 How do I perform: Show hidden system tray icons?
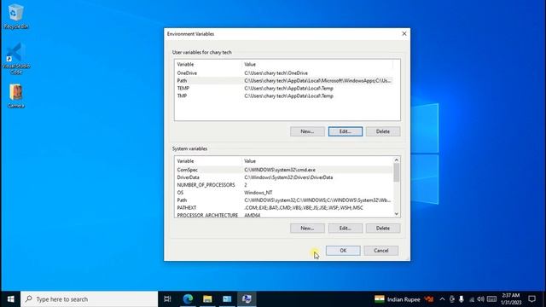pos(442,299)
